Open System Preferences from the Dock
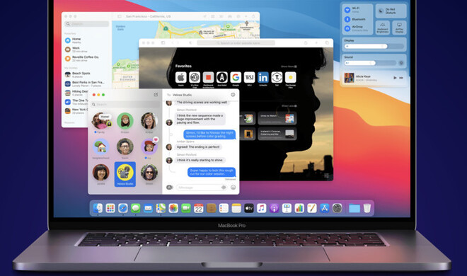 [x=337, y=208]
